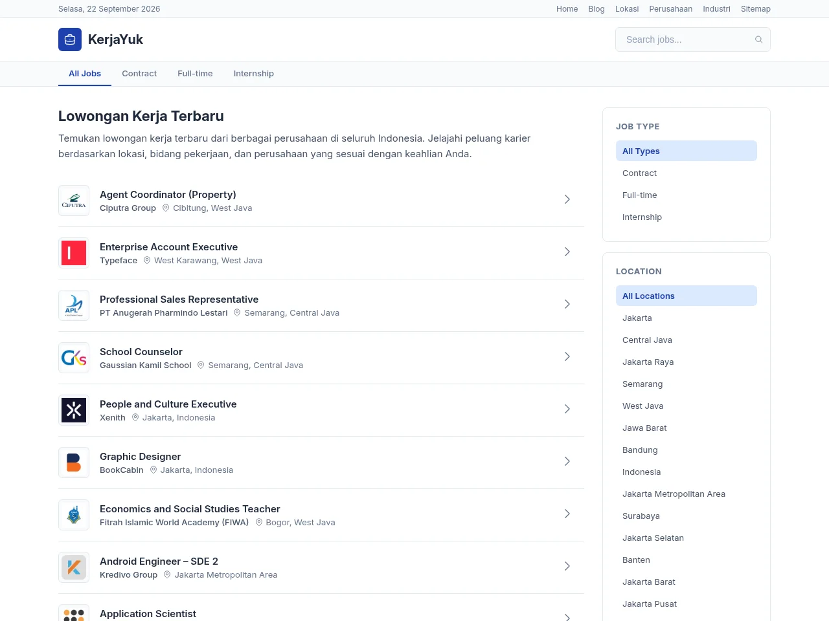Filter location by Jakarta

click(x=687, y=318)
